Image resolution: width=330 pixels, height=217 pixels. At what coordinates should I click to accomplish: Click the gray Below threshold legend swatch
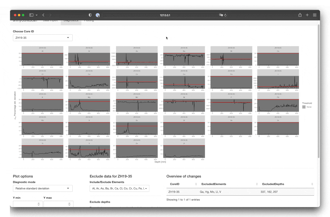tap(304, 107)
